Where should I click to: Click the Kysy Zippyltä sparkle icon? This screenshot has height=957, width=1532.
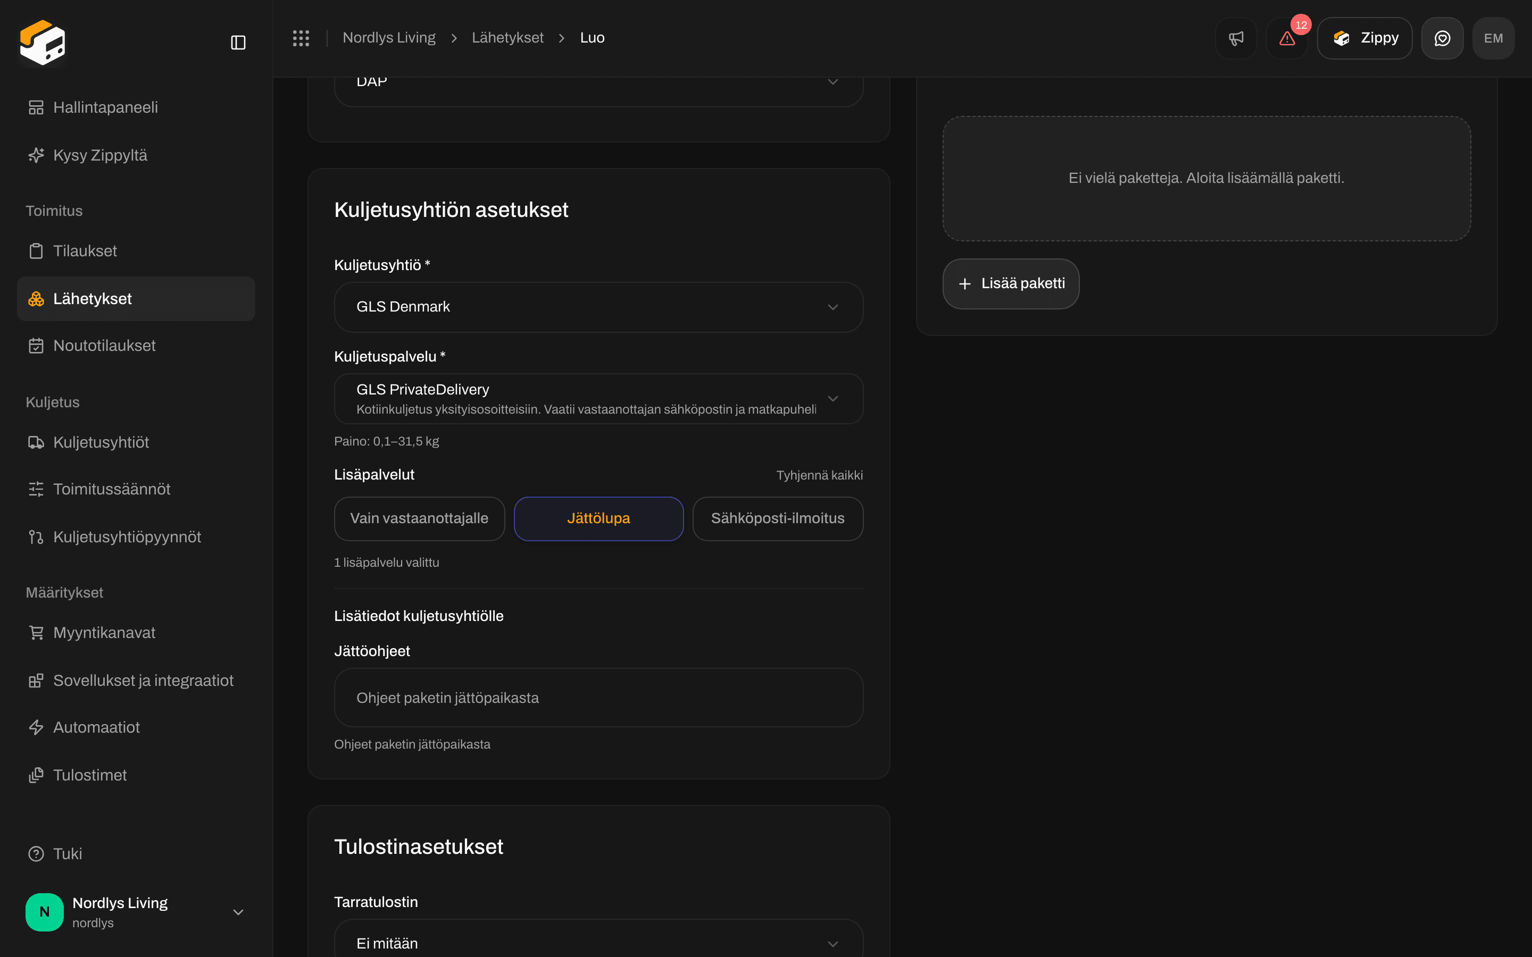coord(36,155)
